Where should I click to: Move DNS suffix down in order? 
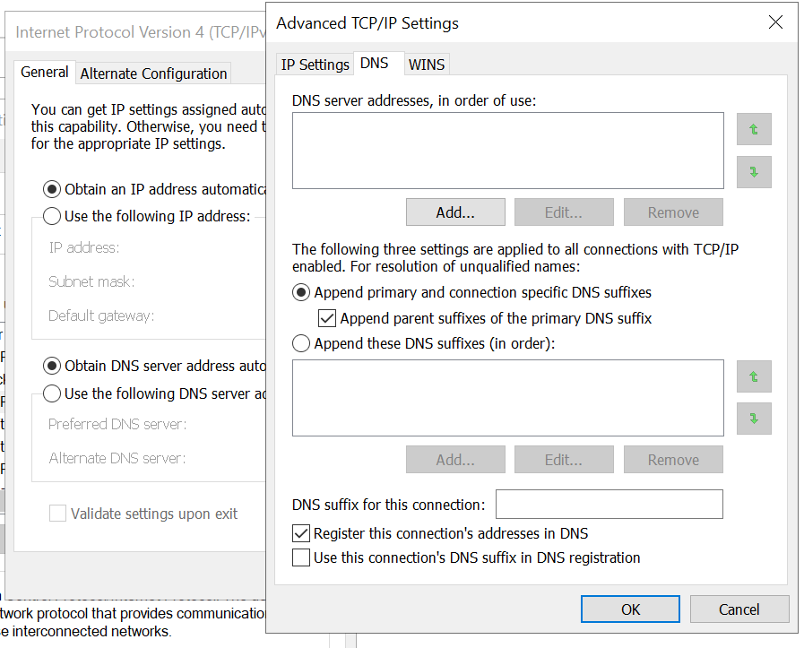click(x=753, y=419)
